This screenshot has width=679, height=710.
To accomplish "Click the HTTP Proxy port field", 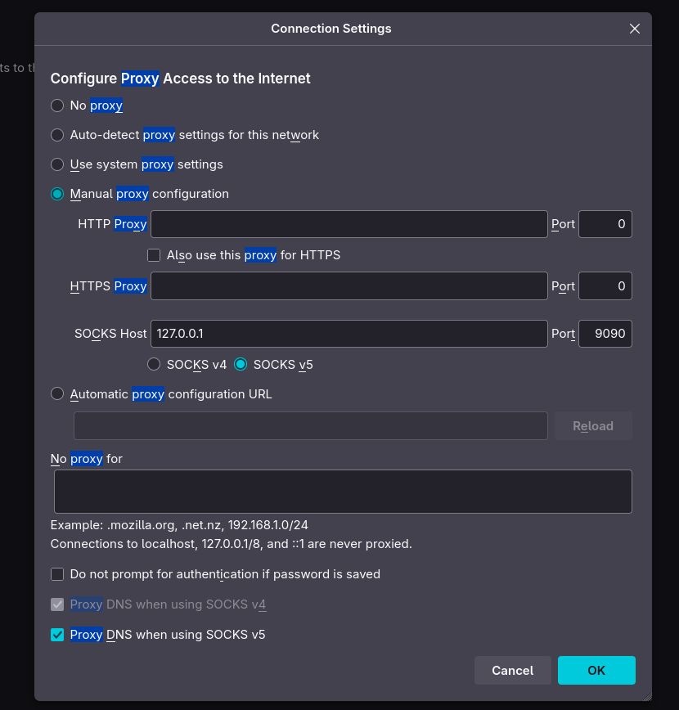I will (x=605, y=224).
